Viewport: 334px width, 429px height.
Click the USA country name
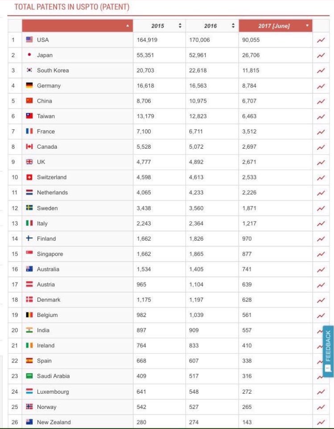(43, 40)
